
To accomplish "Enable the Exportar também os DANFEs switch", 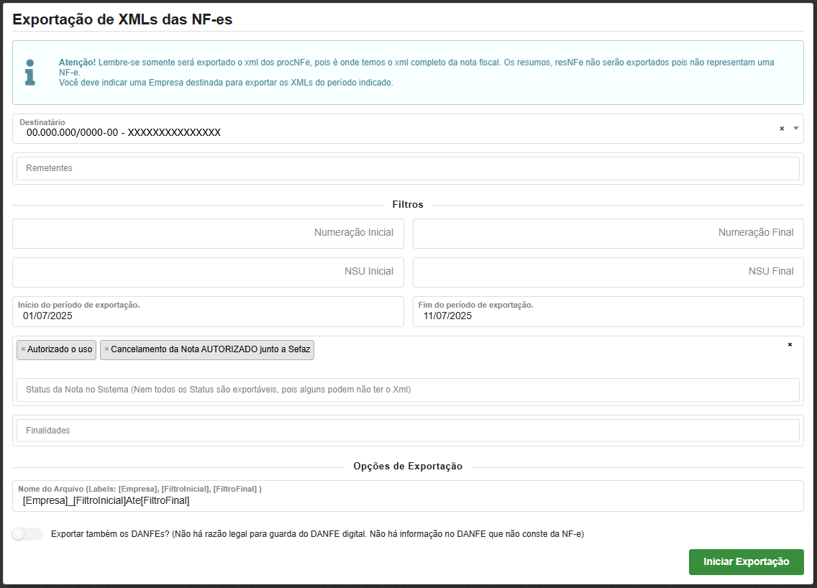I will [27, 534].
